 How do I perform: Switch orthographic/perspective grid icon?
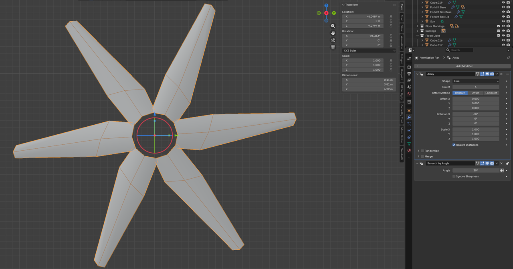(333, 47)
